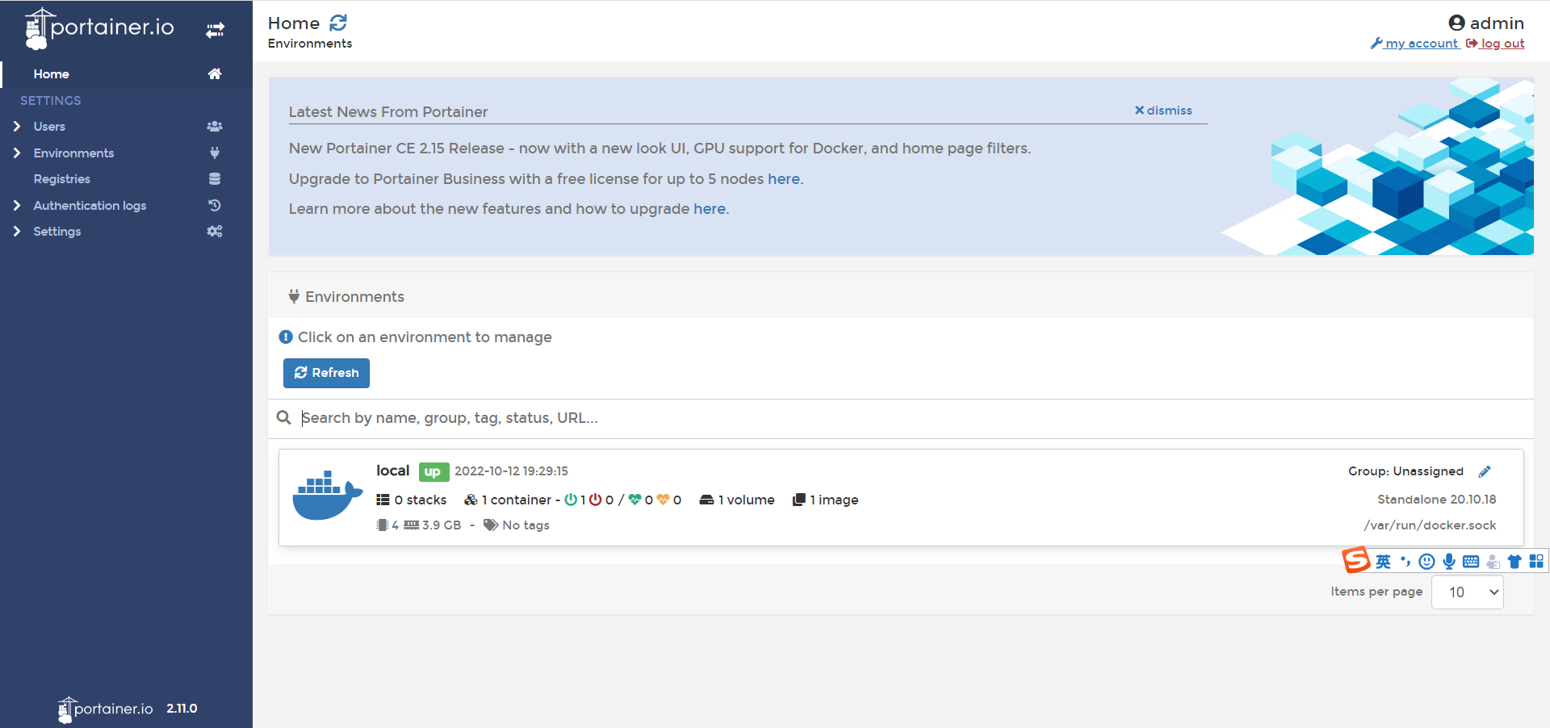
Task: Click the memory icon beside 3.9 GB
Action: pyautogui.click(x=412, y=525)
